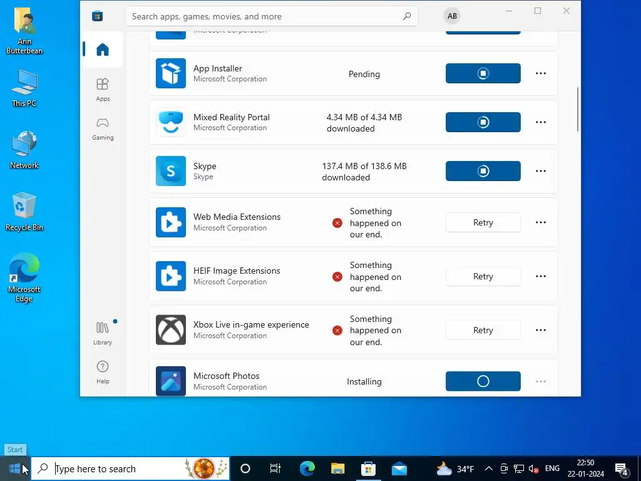Open the Microsoft Store logo icon
This screenshot has height=481, width=641.
point(97,16)
